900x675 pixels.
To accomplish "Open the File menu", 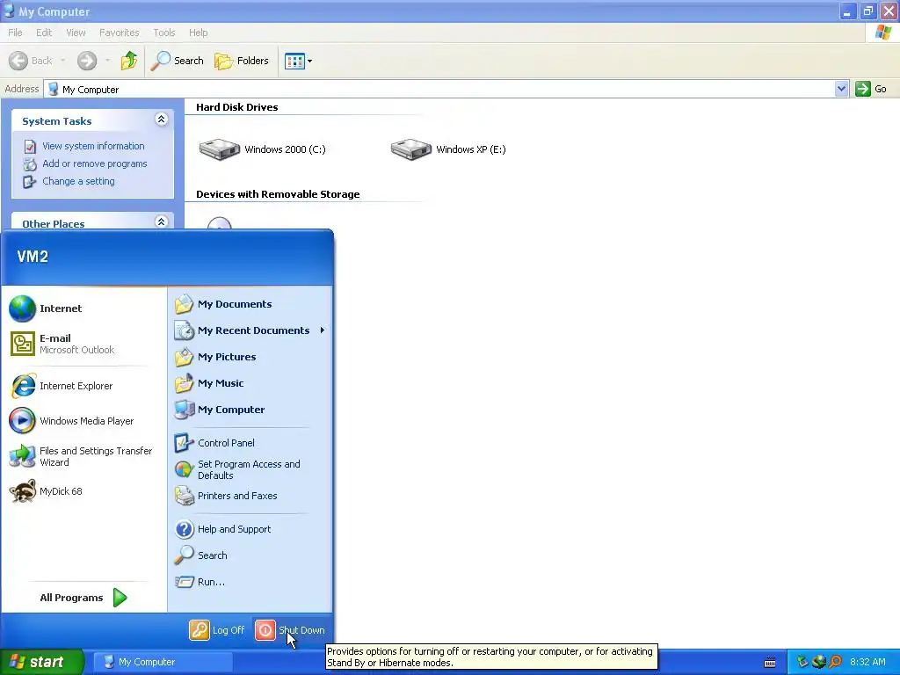I will [16, 33].
